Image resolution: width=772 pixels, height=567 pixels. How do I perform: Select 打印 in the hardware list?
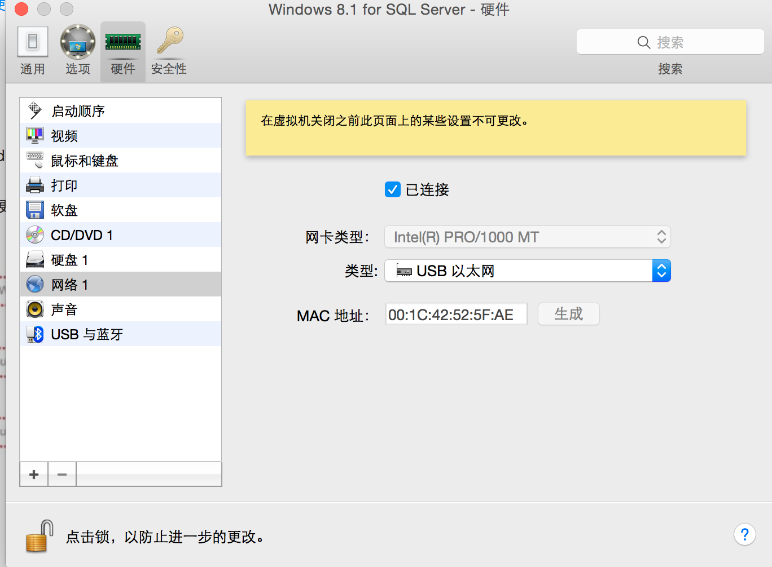pyautogui.click(x=121, y=185)
